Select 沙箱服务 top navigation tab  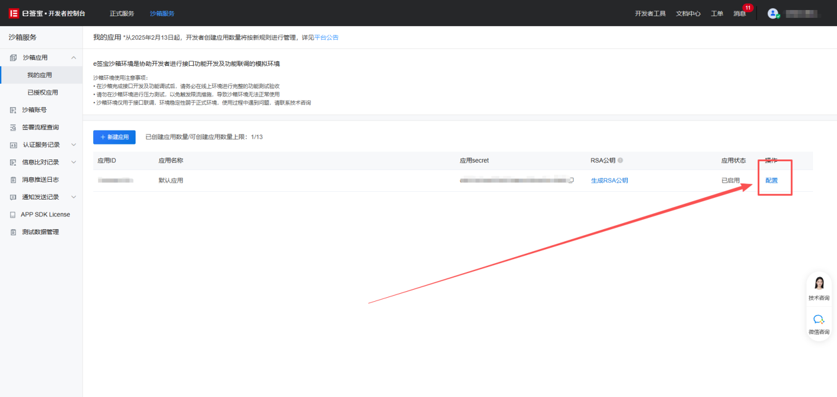click(162, 13)
